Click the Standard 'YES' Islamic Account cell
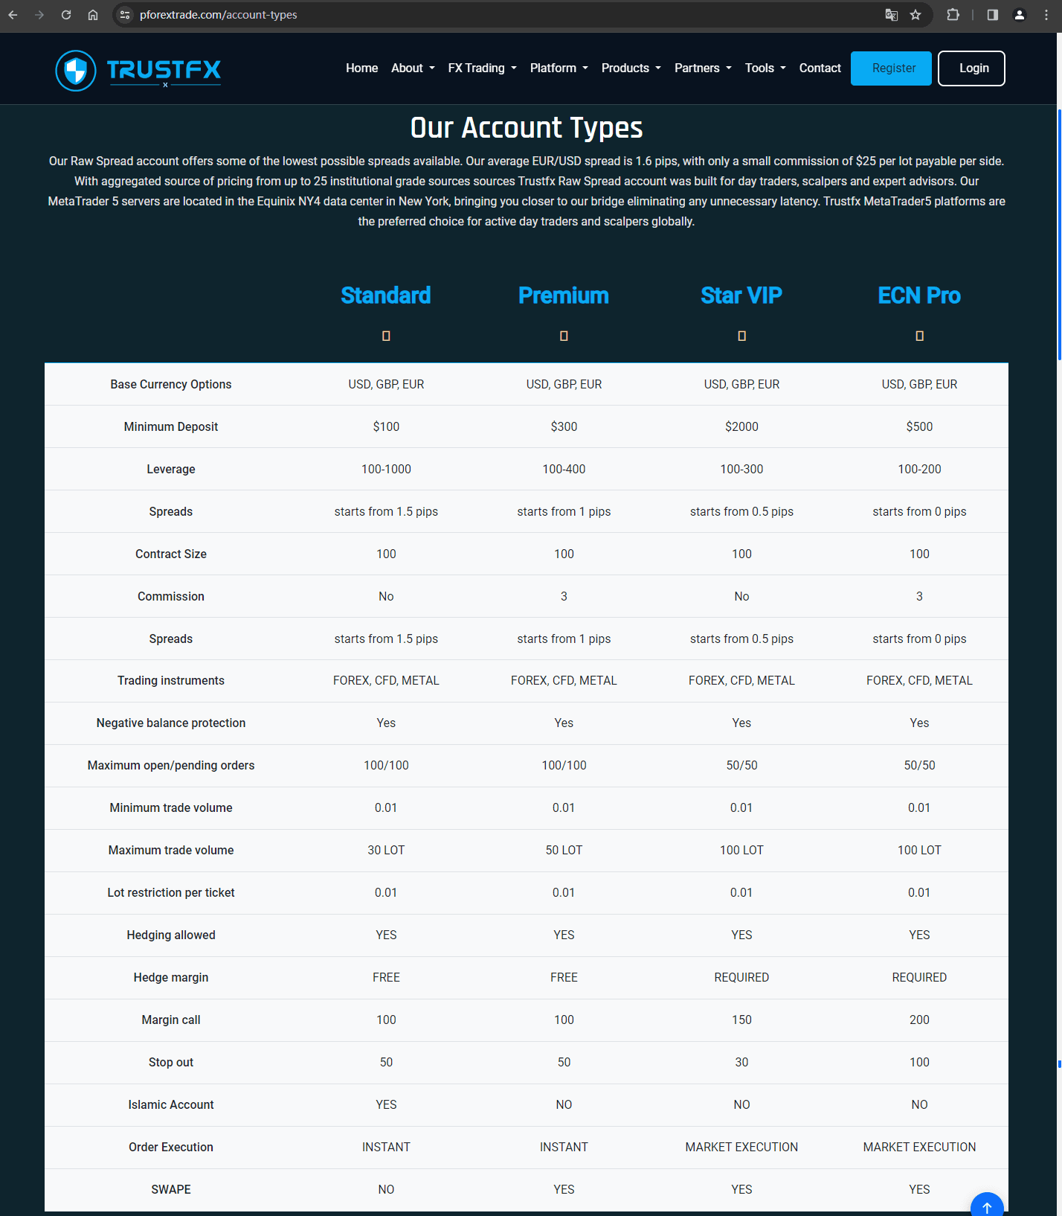 click(386, 1104)
